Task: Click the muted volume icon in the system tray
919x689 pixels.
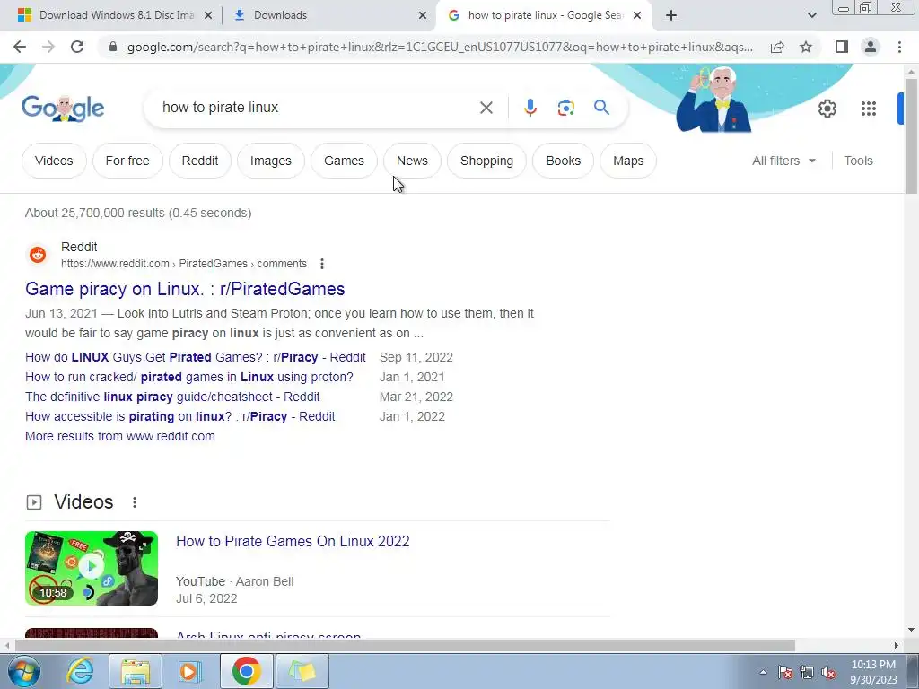Action: [x=827, y=673]
